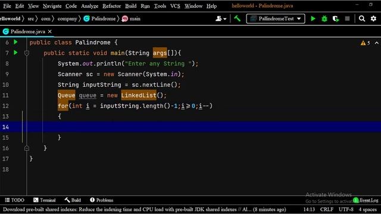Collapse main method fold marker on line 7
381x214 pixels.
pyautogui.click(x=27, y=53)
